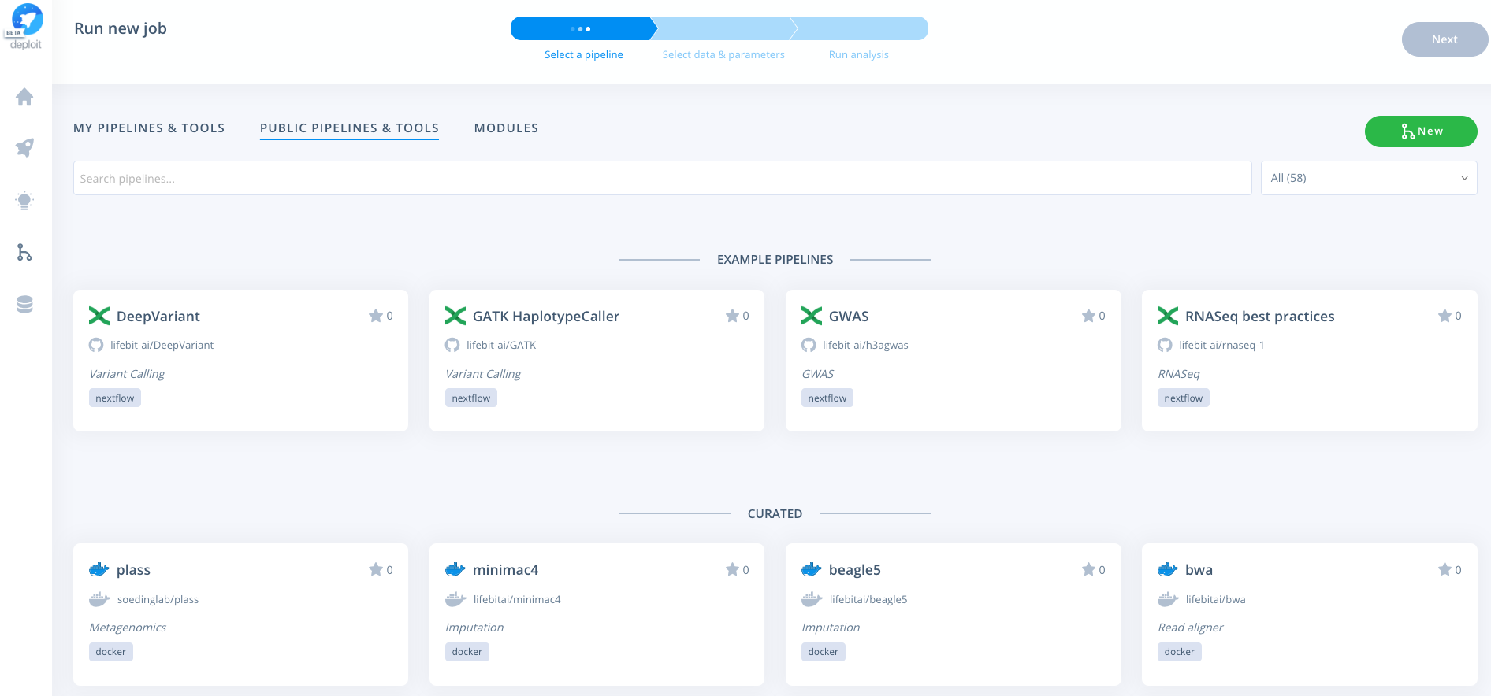Image resolution: width=1491 pixels, height=696 pixels.
Task: Star the plass tool
Action: 376,569
